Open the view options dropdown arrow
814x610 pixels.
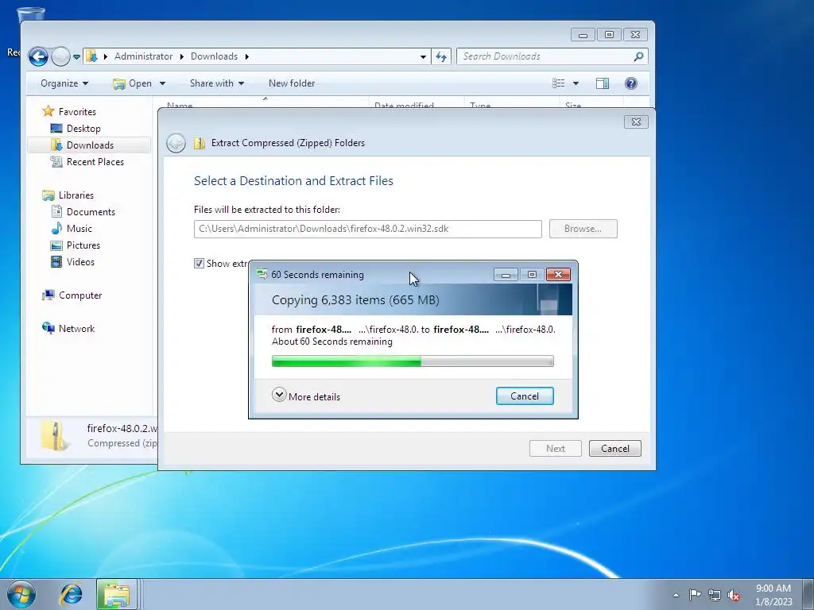(x=576, y=83)
